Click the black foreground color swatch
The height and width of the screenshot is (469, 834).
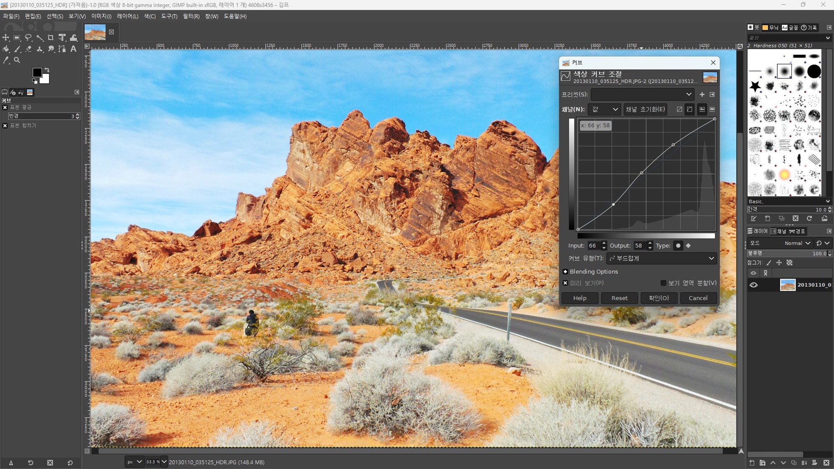click(x=37, y=73)
